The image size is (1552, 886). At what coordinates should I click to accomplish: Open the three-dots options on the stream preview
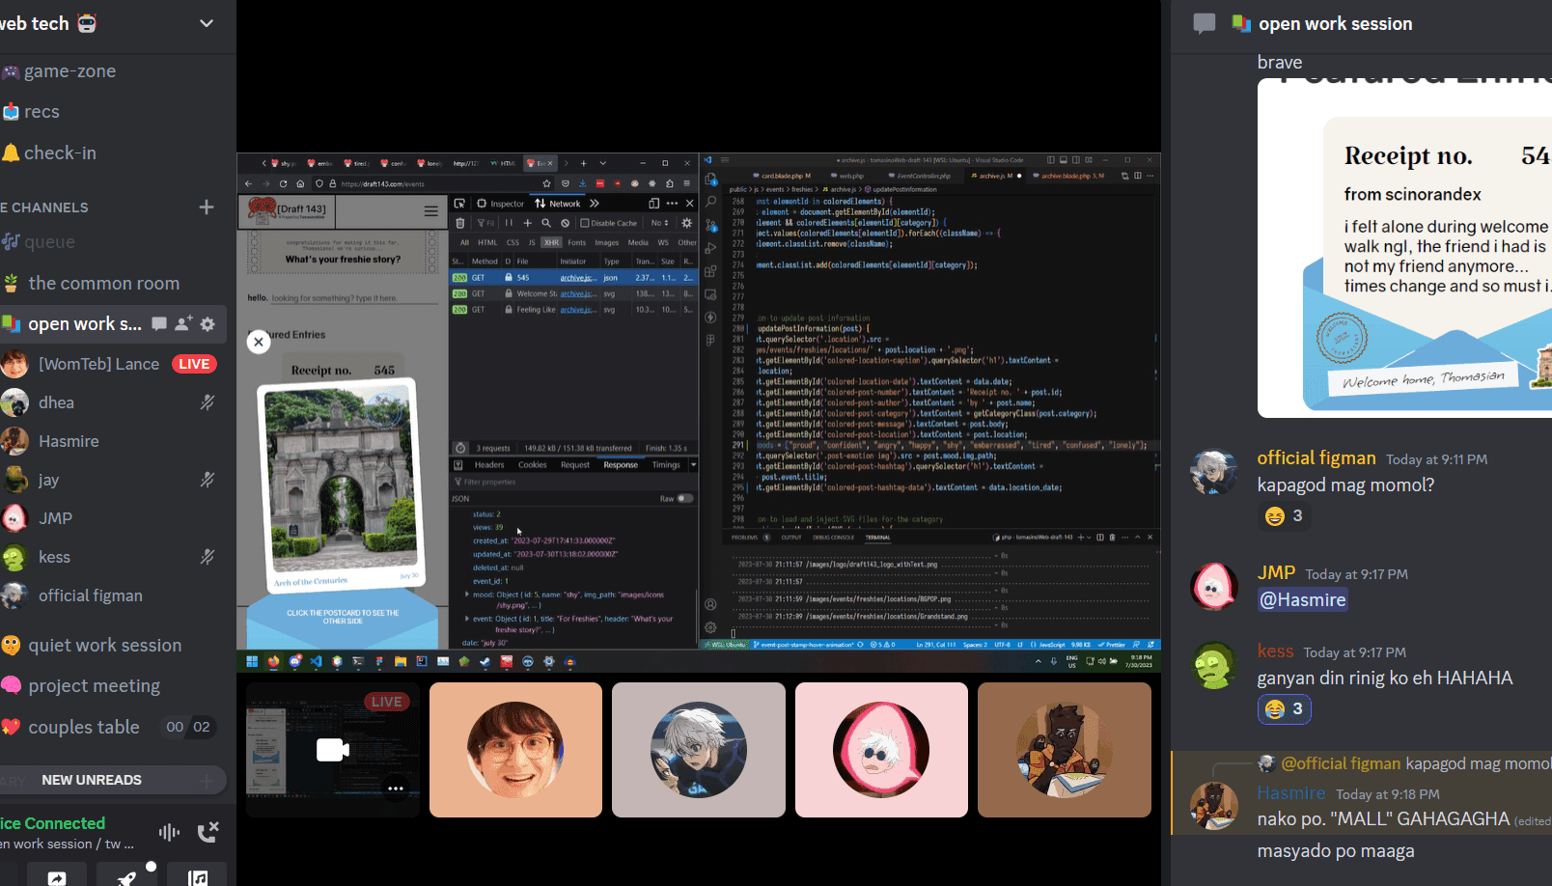[x=396, y=789]
